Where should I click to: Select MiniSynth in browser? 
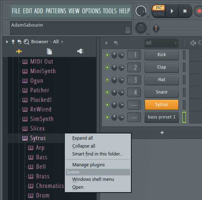click(x=43, y=71)
